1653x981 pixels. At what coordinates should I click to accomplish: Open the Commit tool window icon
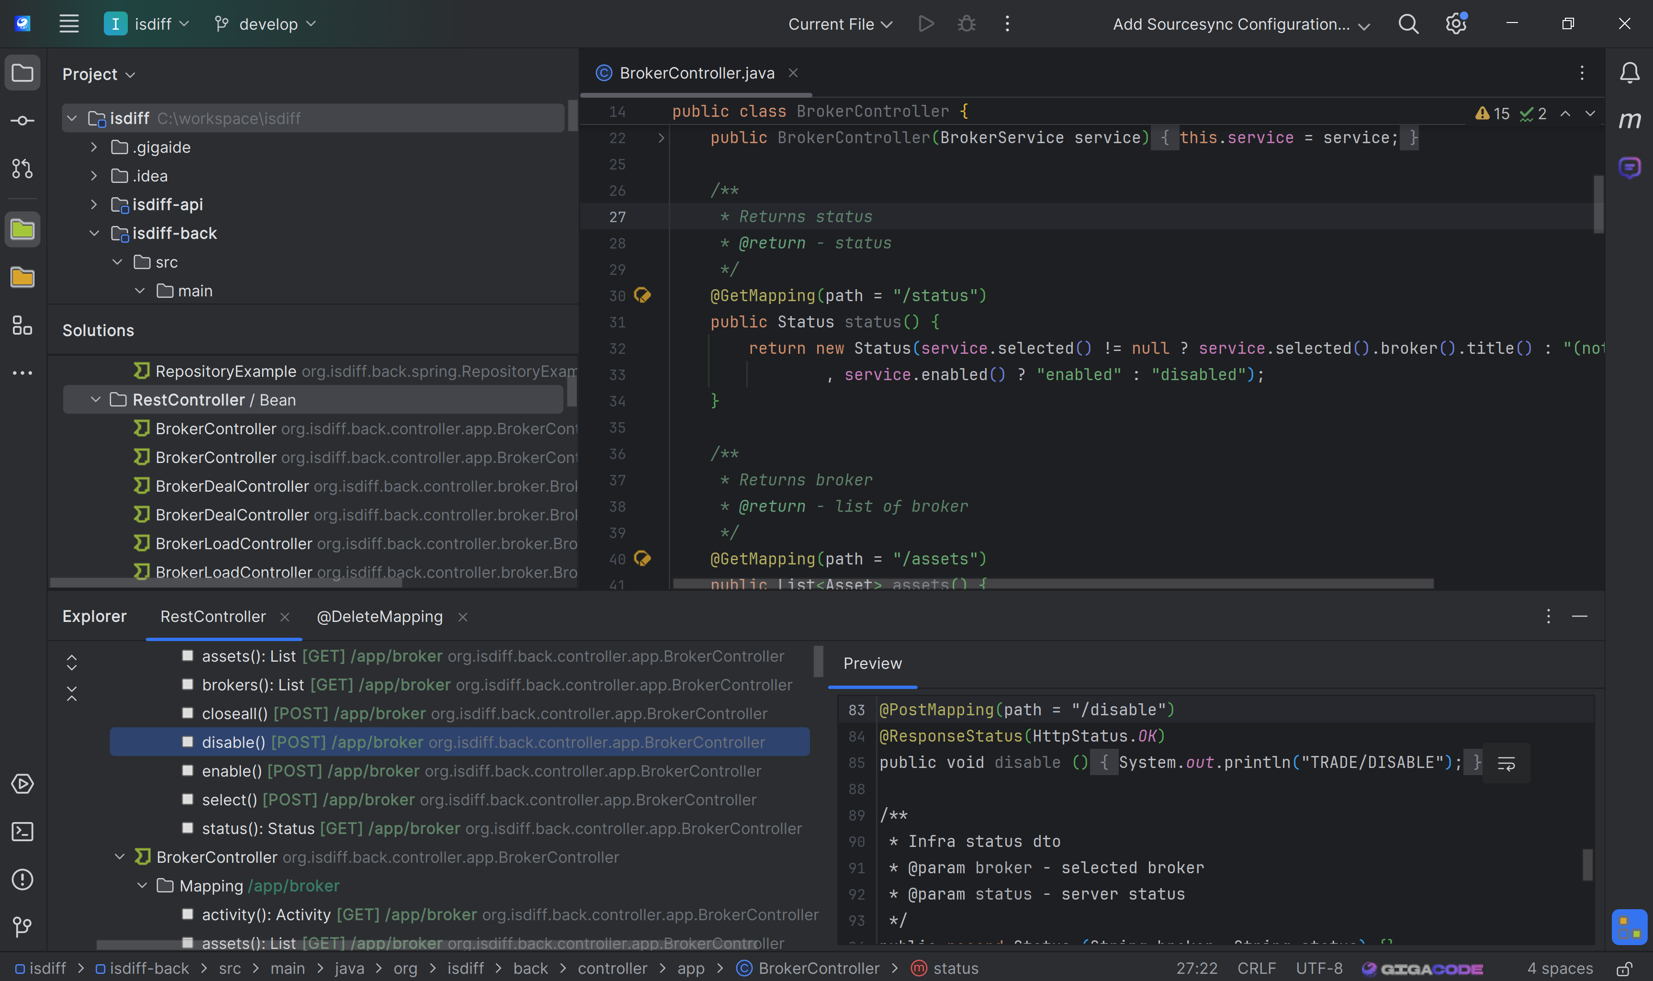pos(22,120)
